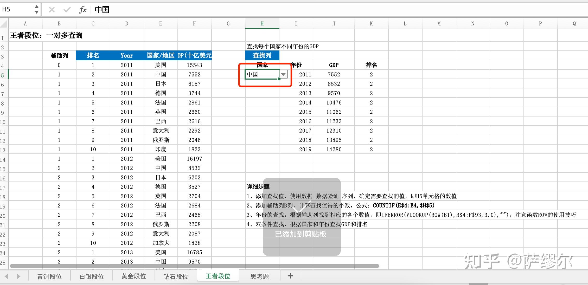This screenshot has height=285, width=588.
Task: Click the add new sheet plus icon
Action: coord(290,276)
